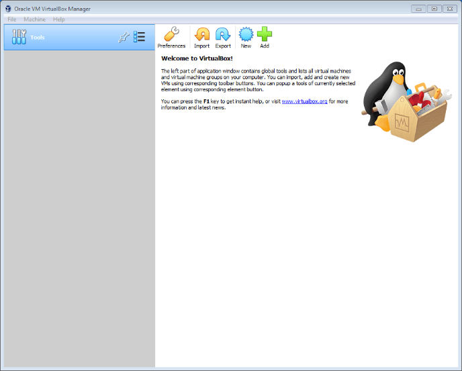Click the VirtualBox title bar icon
The image size is (462, 371).
coord(8,9)
